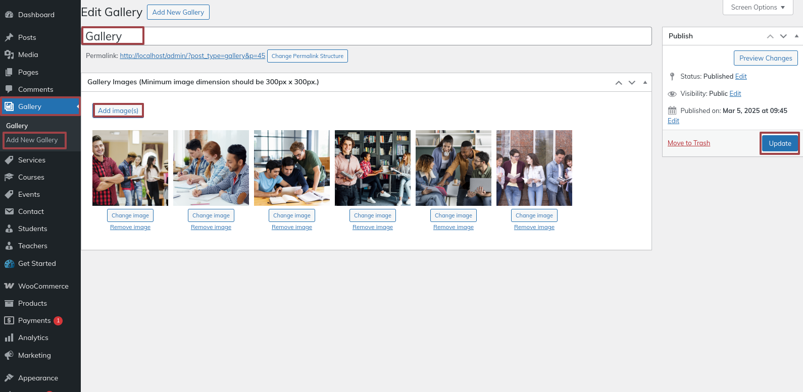Click the Services tag icon
Image resolution: width=803 pixels, height=392 pixels.
(9, 160)
